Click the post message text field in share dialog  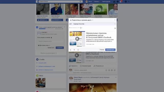(x=91, y=28)
